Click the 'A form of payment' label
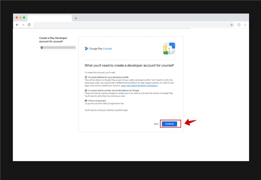 click(x=97, y=101)
